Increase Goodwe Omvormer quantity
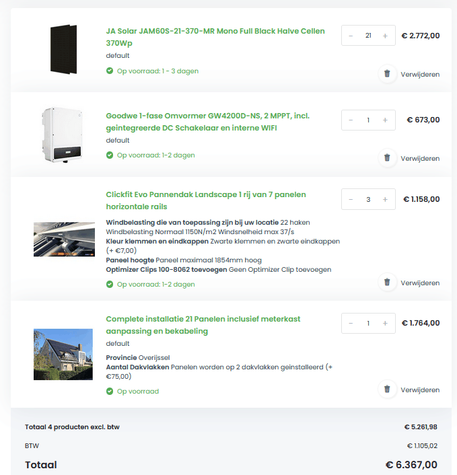Image resolution: width=457 pixels, height=475 pixels. coord(385,120)
